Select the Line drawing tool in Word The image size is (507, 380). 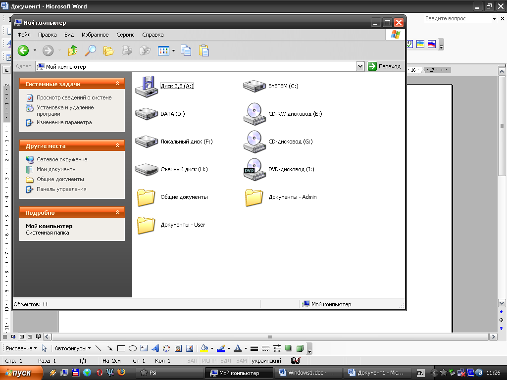99,348
